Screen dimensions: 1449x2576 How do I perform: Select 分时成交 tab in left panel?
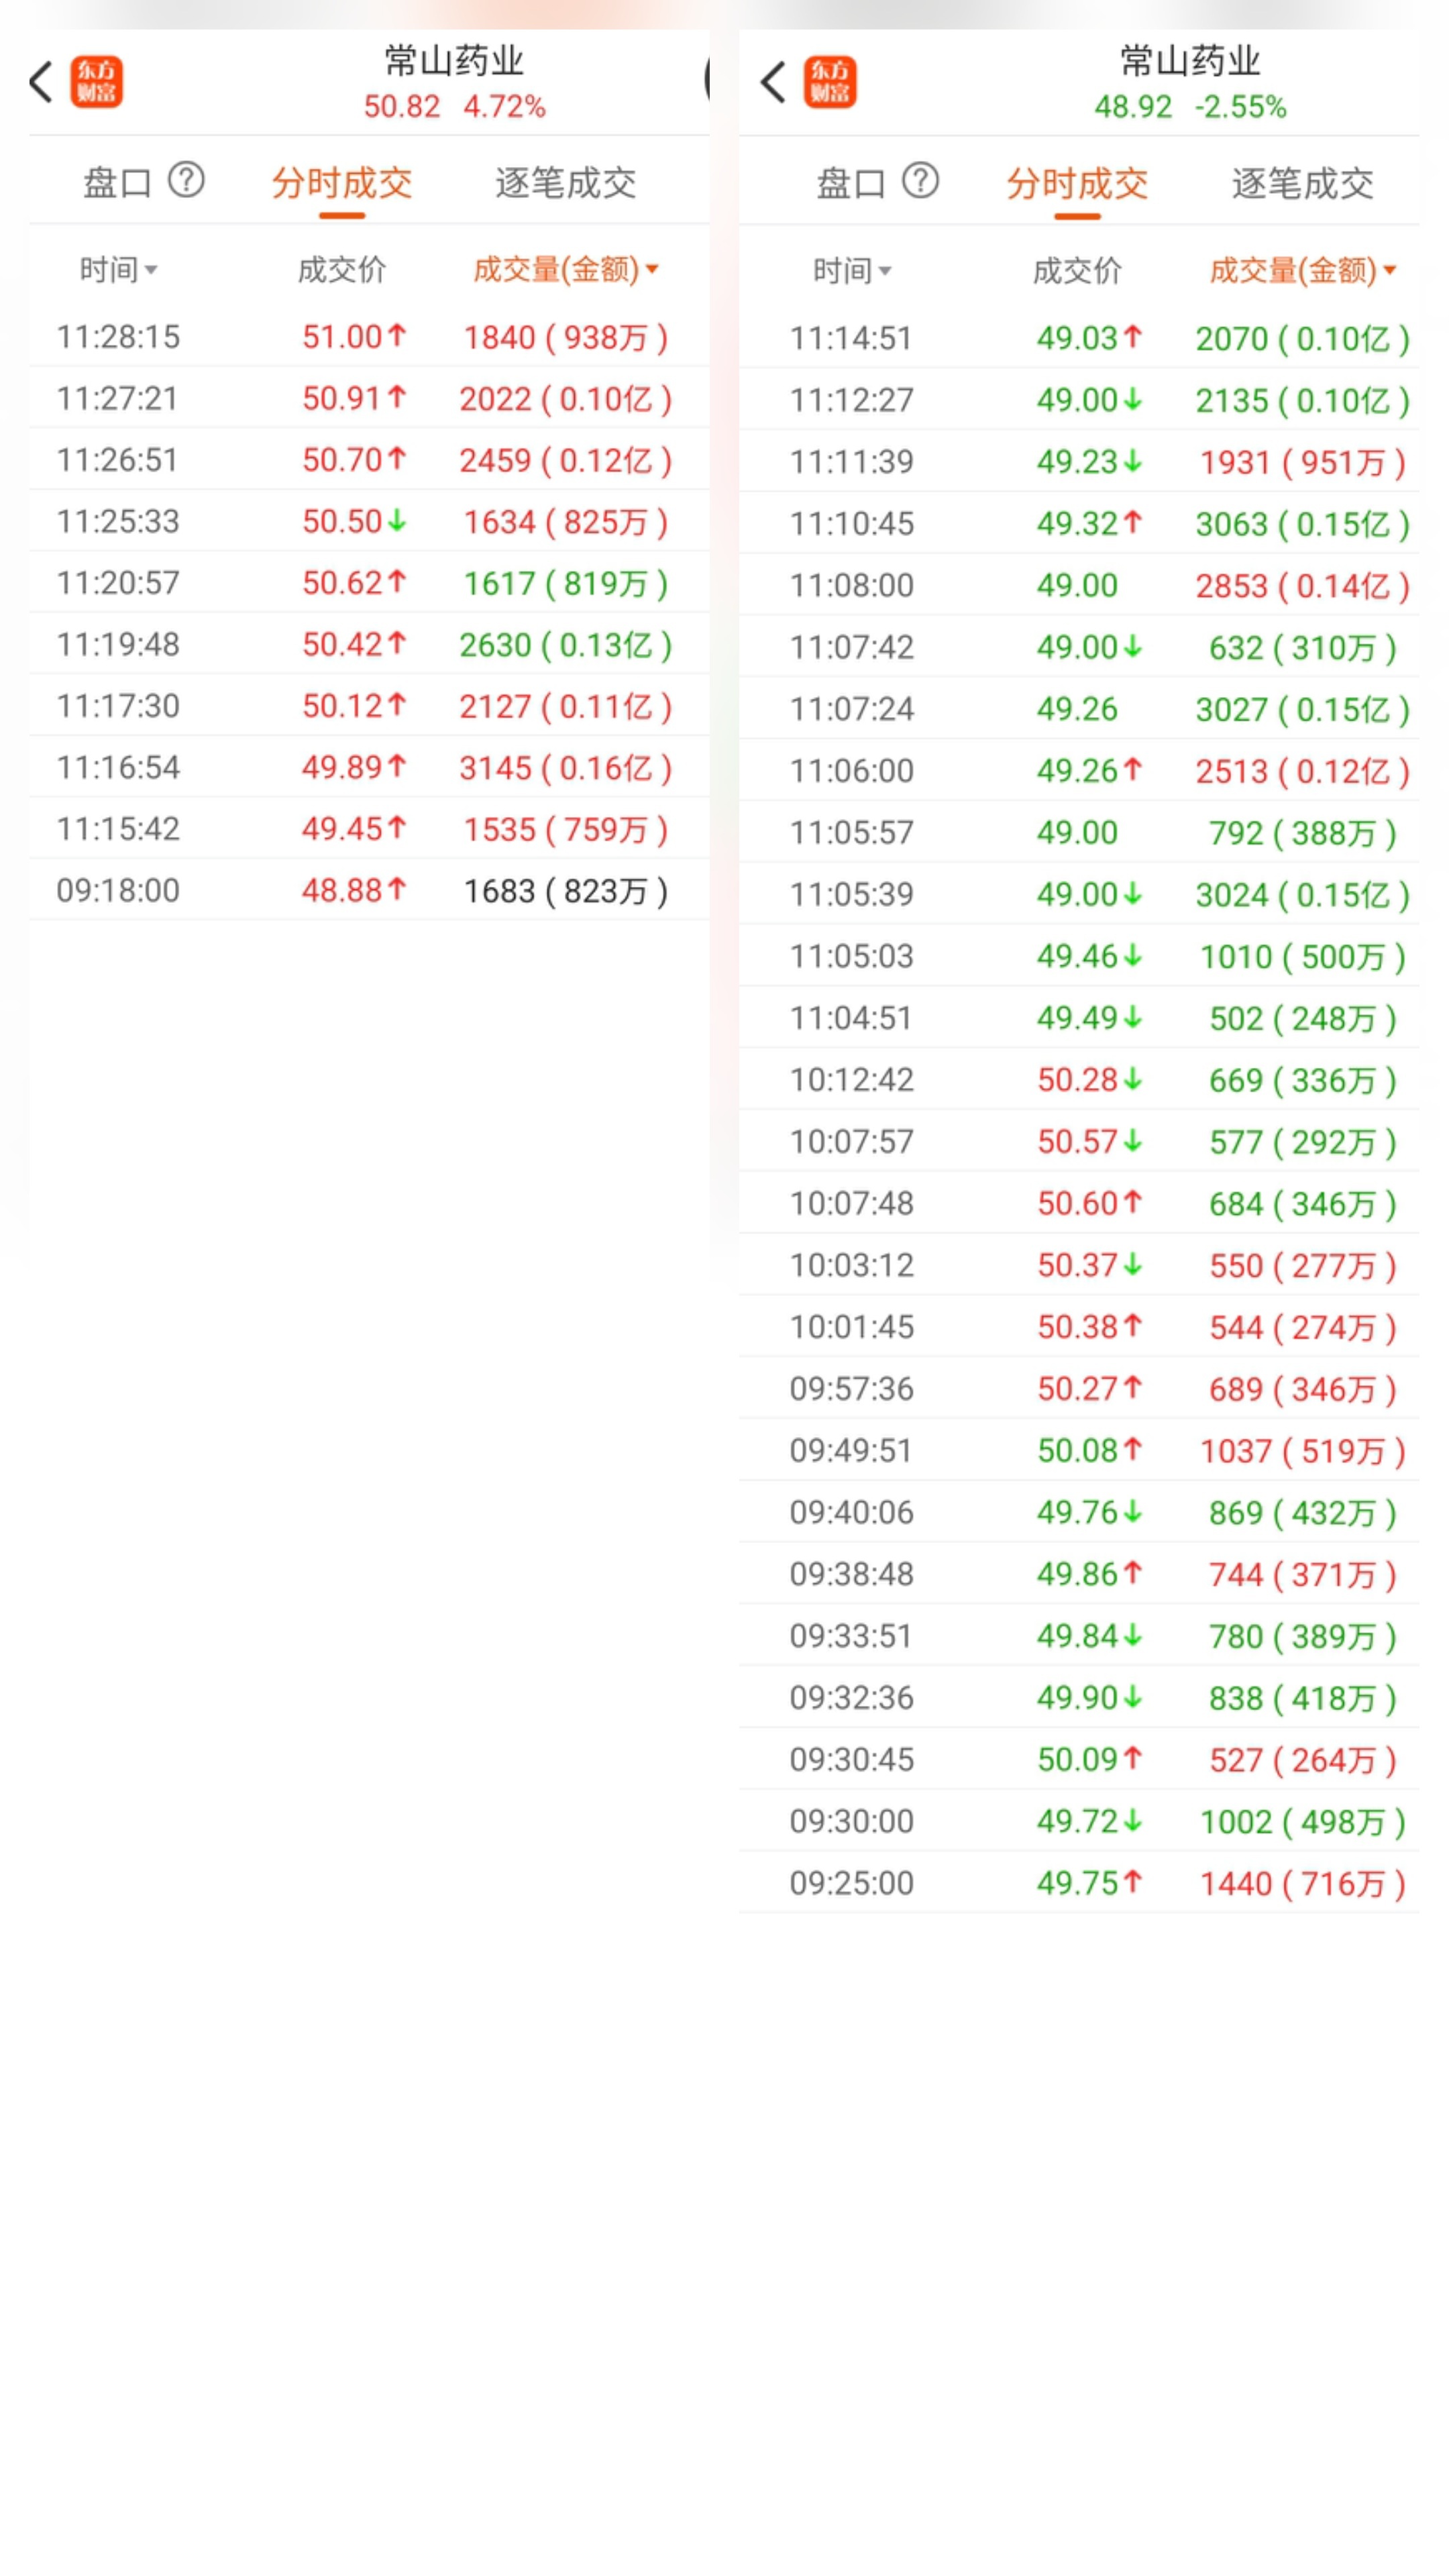(342, 183)
